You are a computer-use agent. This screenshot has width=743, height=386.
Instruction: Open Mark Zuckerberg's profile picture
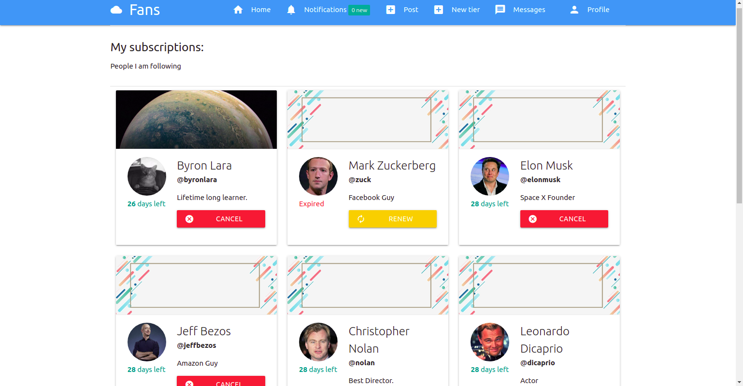point(318,176)
